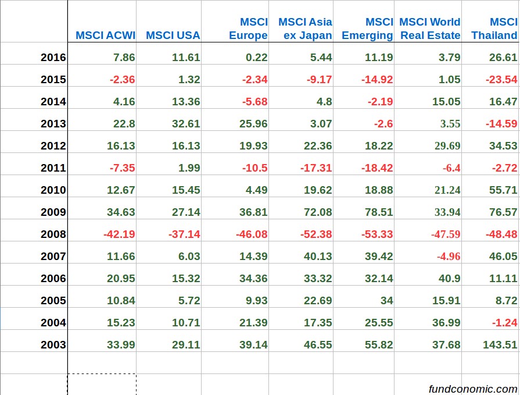Image resolution: width=520 pixels, height=395 pixels.
Task: Click MSCI USA 2014 value 13.36
Action: [x=186, y=102]
